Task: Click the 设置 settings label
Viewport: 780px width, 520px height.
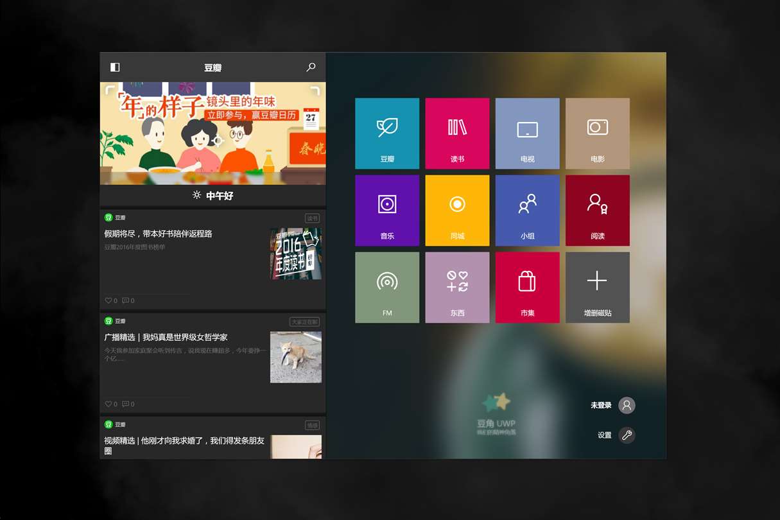Action: (x=605, y=435)
